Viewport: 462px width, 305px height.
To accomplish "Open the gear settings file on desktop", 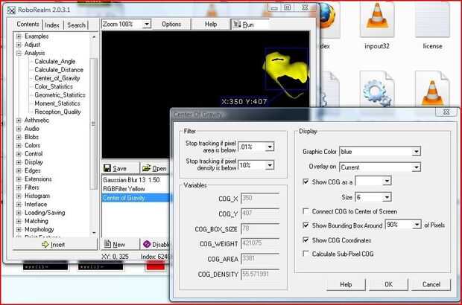I will (x=377, y=89).
